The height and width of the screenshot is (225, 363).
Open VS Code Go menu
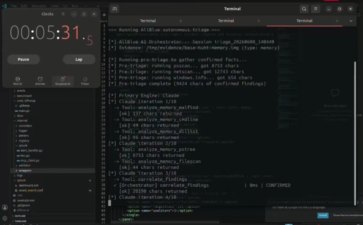click(x=65, y=6)
